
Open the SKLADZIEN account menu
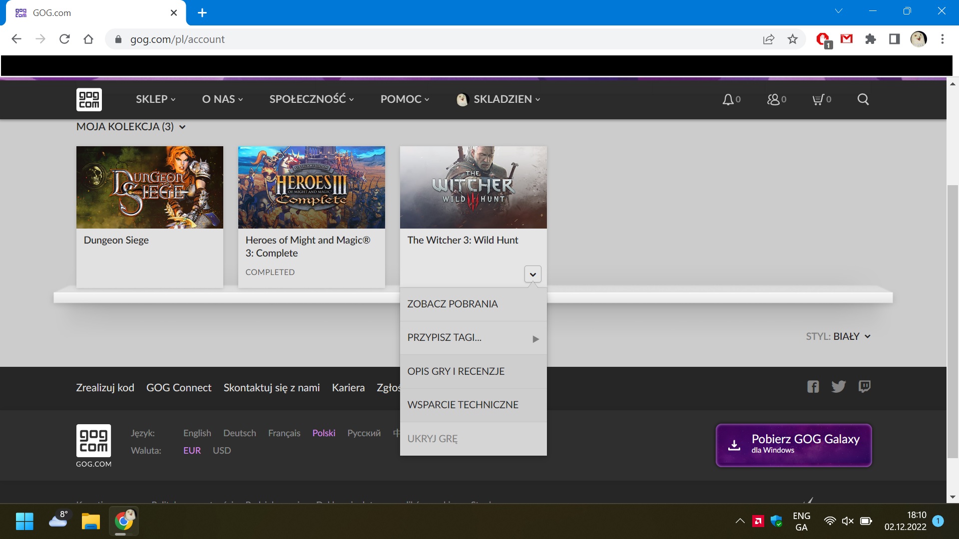[498, 99]
